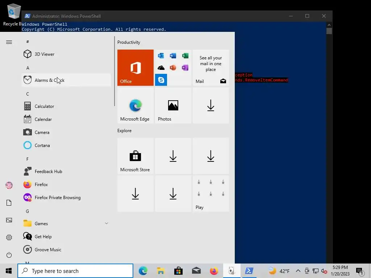Screen dimensions: 371x278
Task: Launch Groove Music
Action: (x=66, y=250)
